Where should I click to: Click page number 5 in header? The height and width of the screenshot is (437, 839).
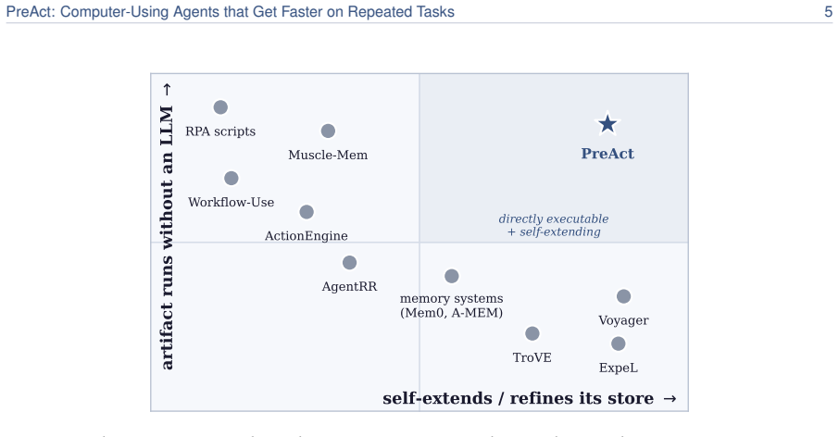pos(828,12)
